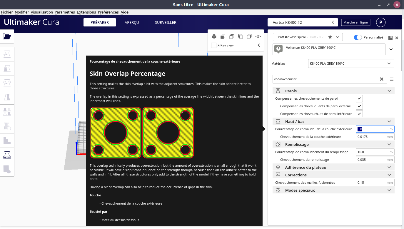Click the profile favorite star icon
This screenshot has height=229, width=404.
(x=330, y=37)
